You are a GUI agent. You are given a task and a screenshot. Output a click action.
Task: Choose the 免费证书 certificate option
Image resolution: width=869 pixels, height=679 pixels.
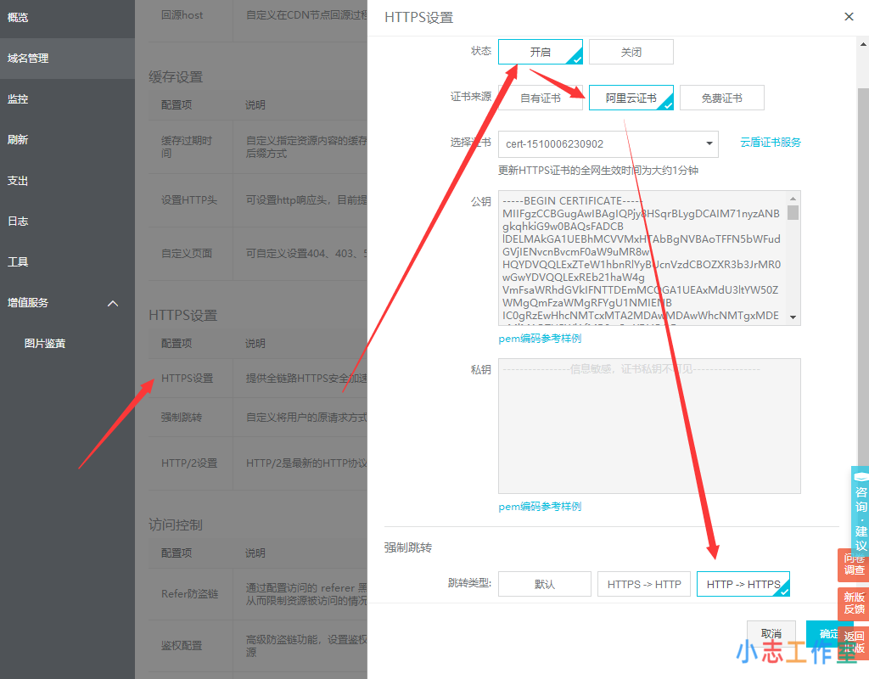(721, 98)
